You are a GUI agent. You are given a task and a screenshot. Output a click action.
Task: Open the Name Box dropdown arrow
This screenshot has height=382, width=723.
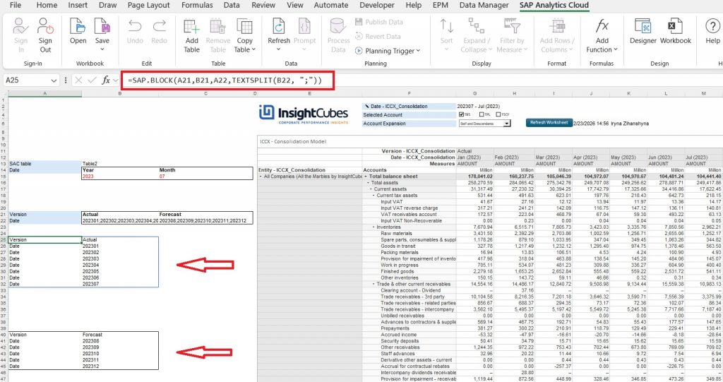click(x=54, y=80)
